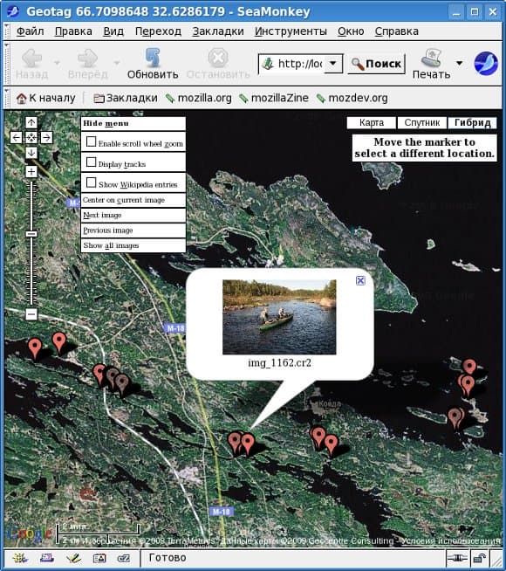Click the Show all images button
506x571 pixels.
coord(133,245)
